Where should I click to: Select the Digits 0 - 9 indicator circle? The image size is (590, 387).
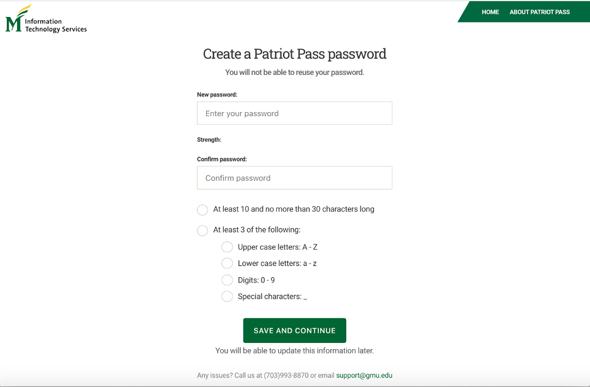click(x=227, y=280)
